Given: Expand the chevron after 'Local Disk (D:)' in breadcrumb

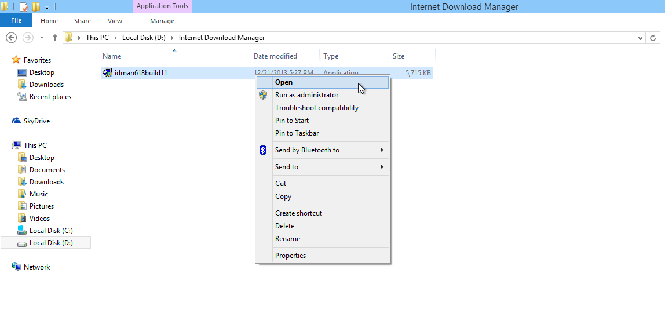Looking at the screenshot, I should click(172, 38).
